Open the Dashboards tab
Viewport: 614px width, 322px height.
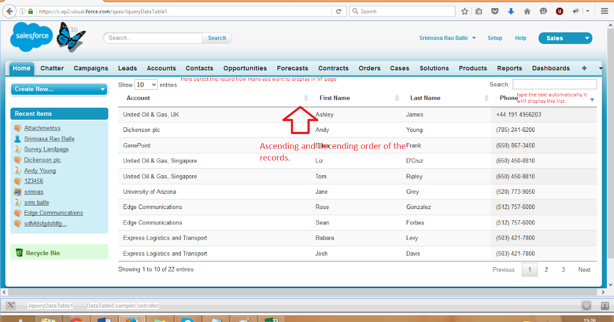click(x=551, y=68)
